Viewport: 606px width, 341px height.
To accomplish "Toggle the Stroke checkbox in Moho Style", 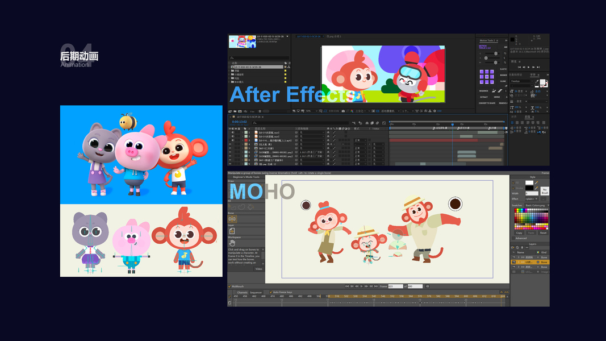I will (513, 188).
